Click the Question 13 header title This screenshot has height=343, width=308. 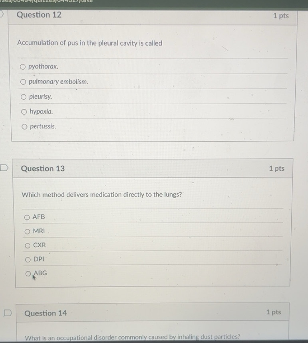click(x=43, y=168)
